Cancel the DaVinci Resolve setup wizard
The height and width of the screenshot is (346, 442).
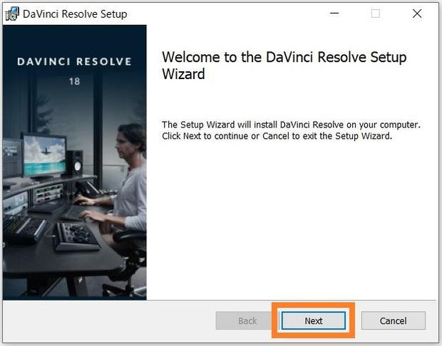(x=394, y=320)
